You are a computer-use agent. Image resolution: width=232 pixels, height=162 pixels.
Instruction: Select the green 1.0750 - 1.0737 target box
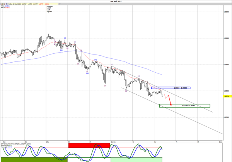(x=185, y=106)
